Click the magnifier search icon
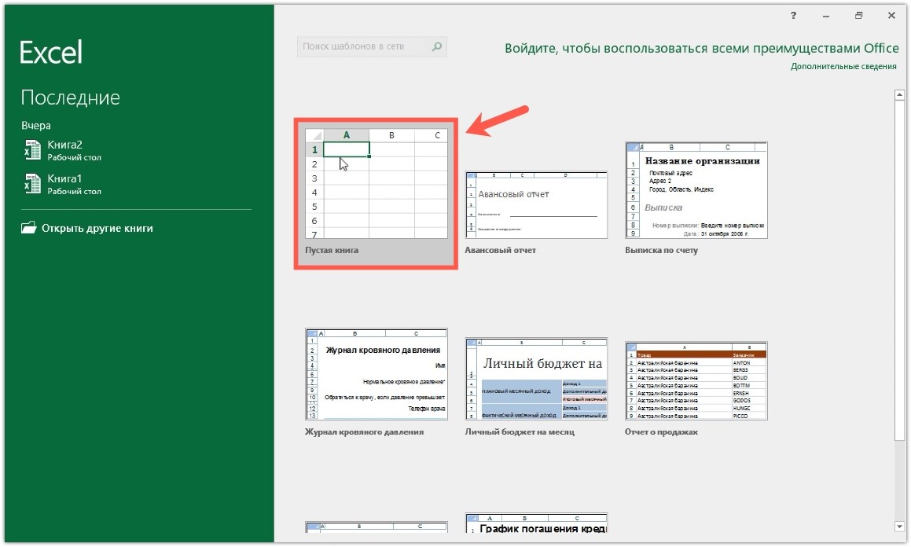 point(437,46)
